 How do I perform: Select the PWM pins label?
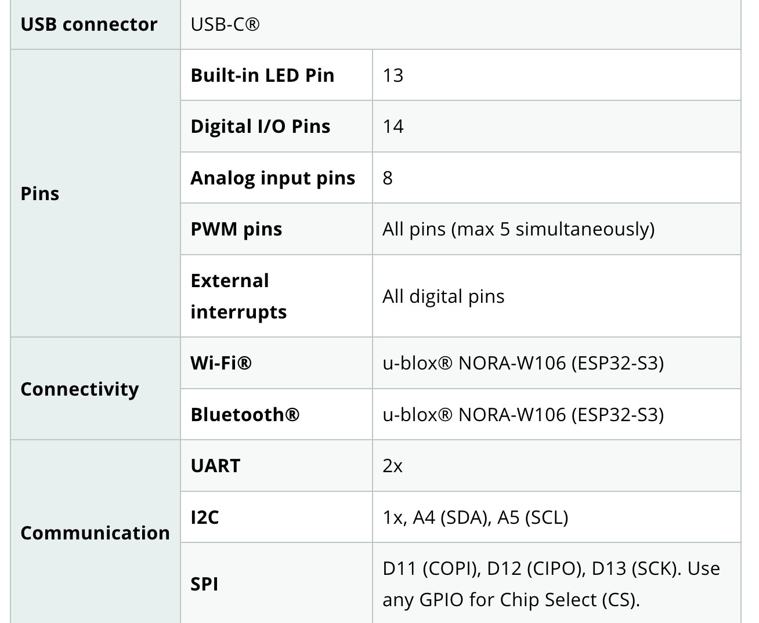[x=236, y=229]
